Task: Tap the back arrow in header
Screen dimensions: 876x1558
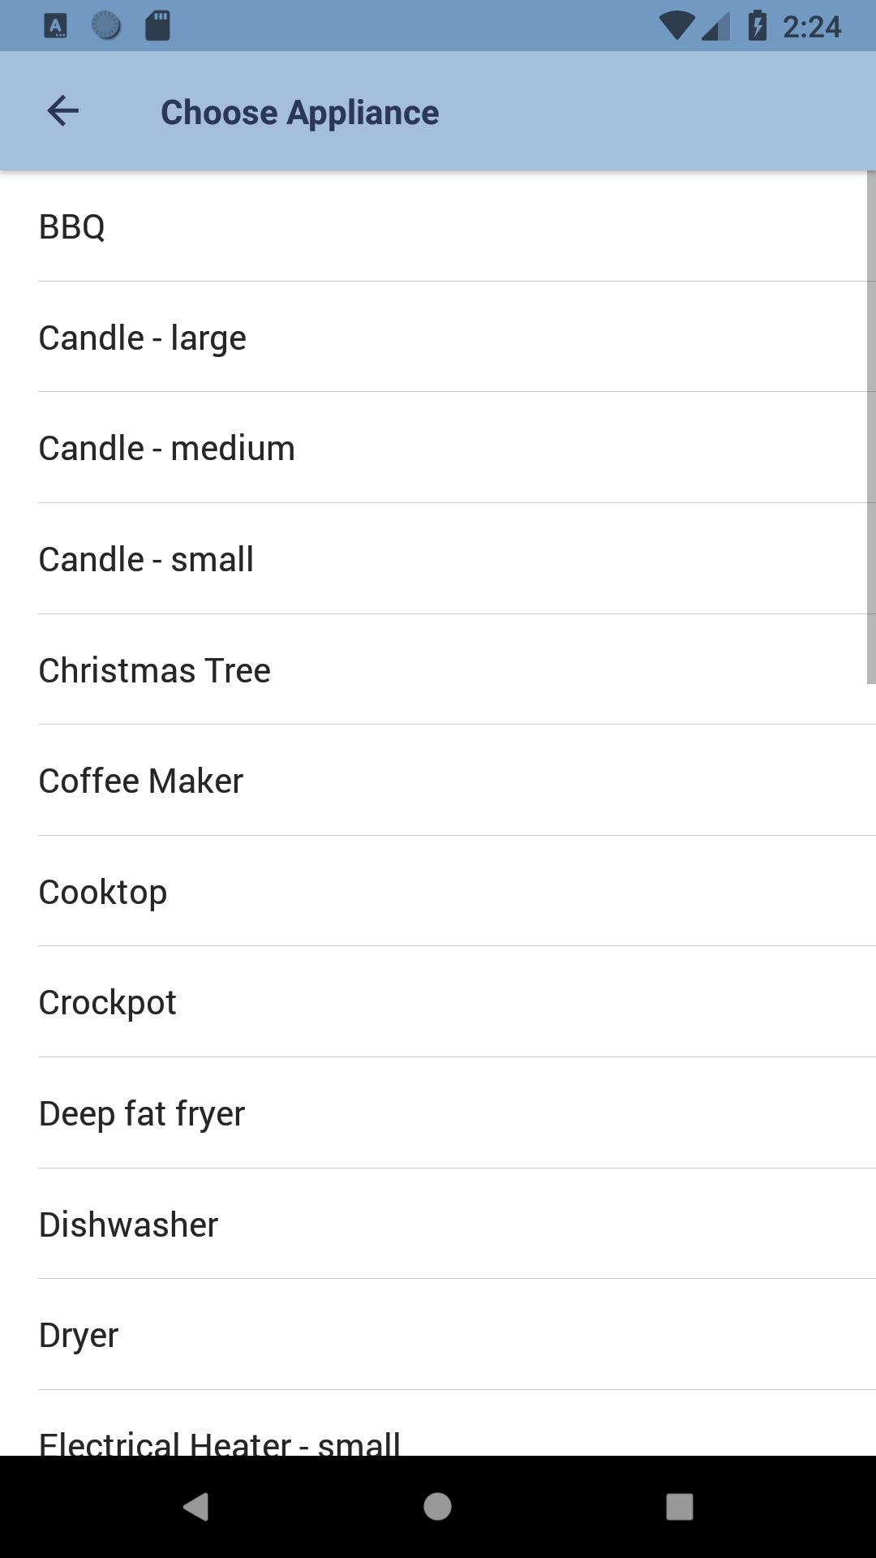Action: 62,111
